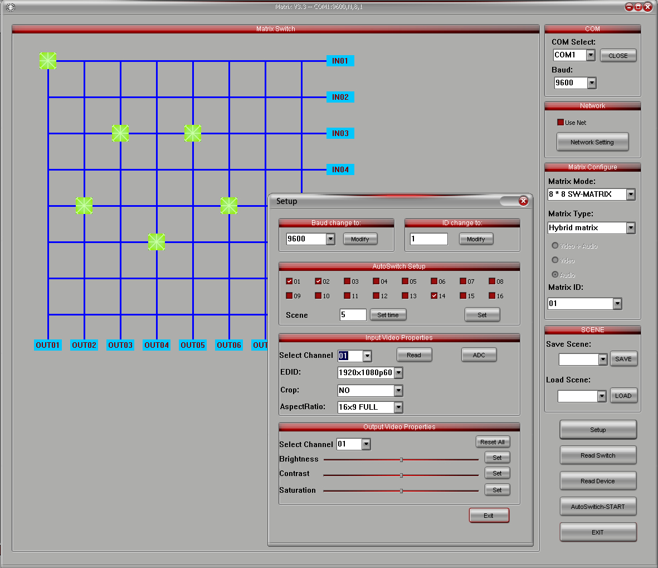The height and width of the screenshot is (568, 658).
Task: Click the Saturation slider handle
Action: (402, 491)
